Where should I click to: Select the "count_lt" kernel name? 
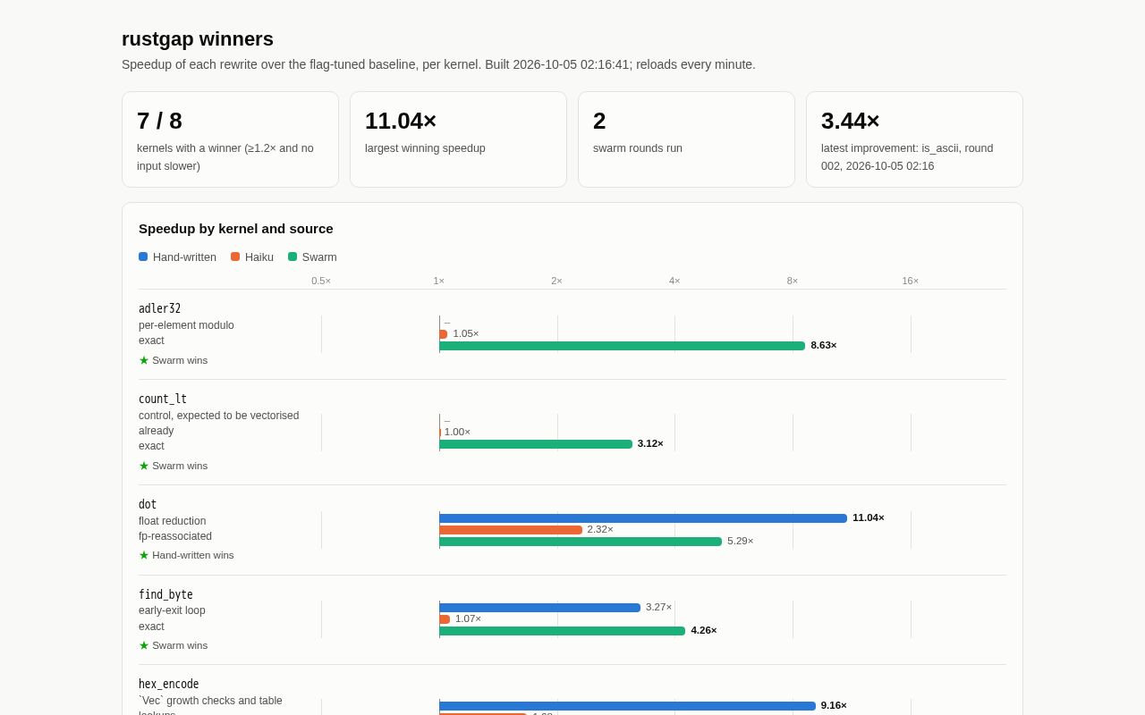point(163,400)
